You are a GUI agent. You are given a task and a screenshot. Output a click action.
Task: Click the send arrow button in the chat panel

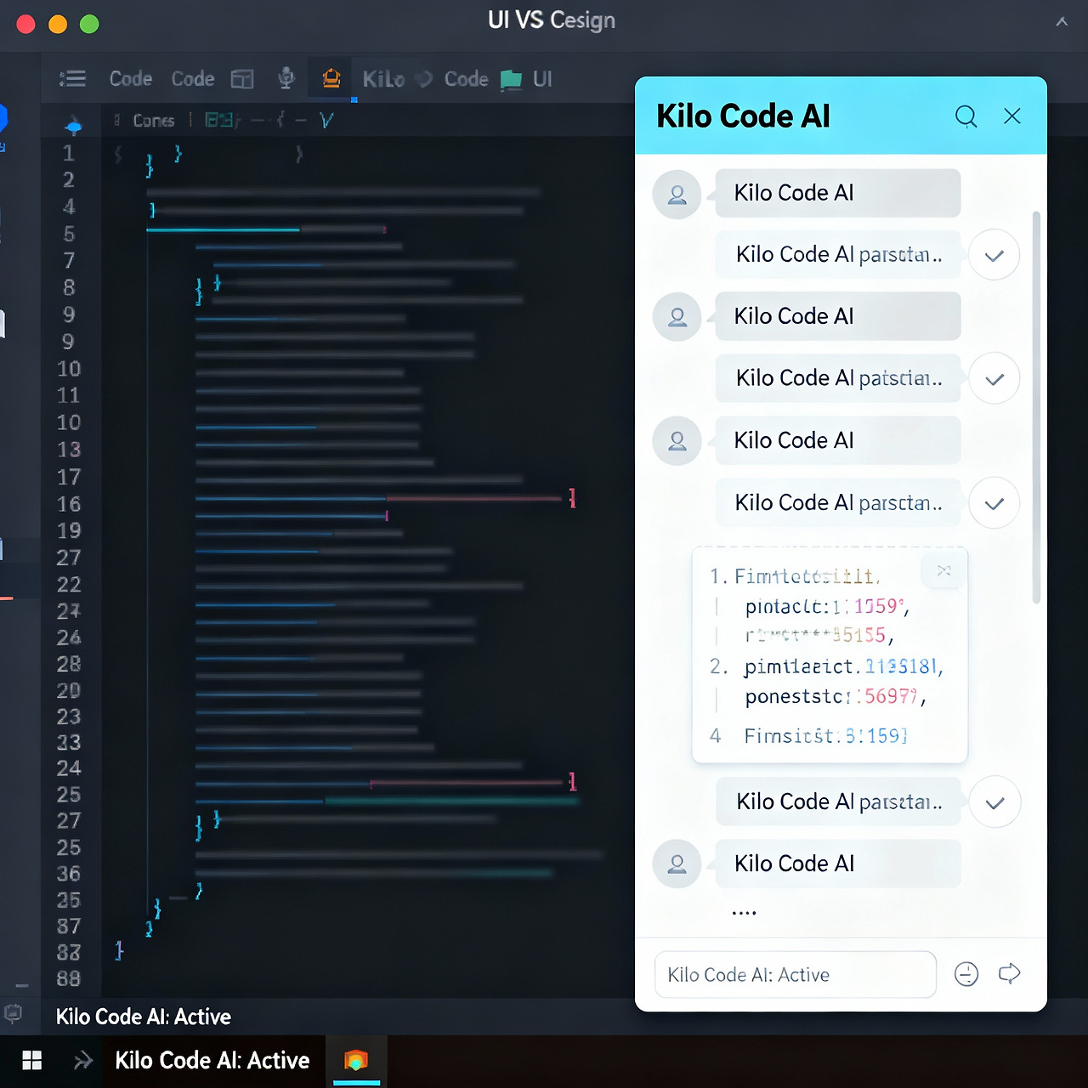[x=1009, y=974]
